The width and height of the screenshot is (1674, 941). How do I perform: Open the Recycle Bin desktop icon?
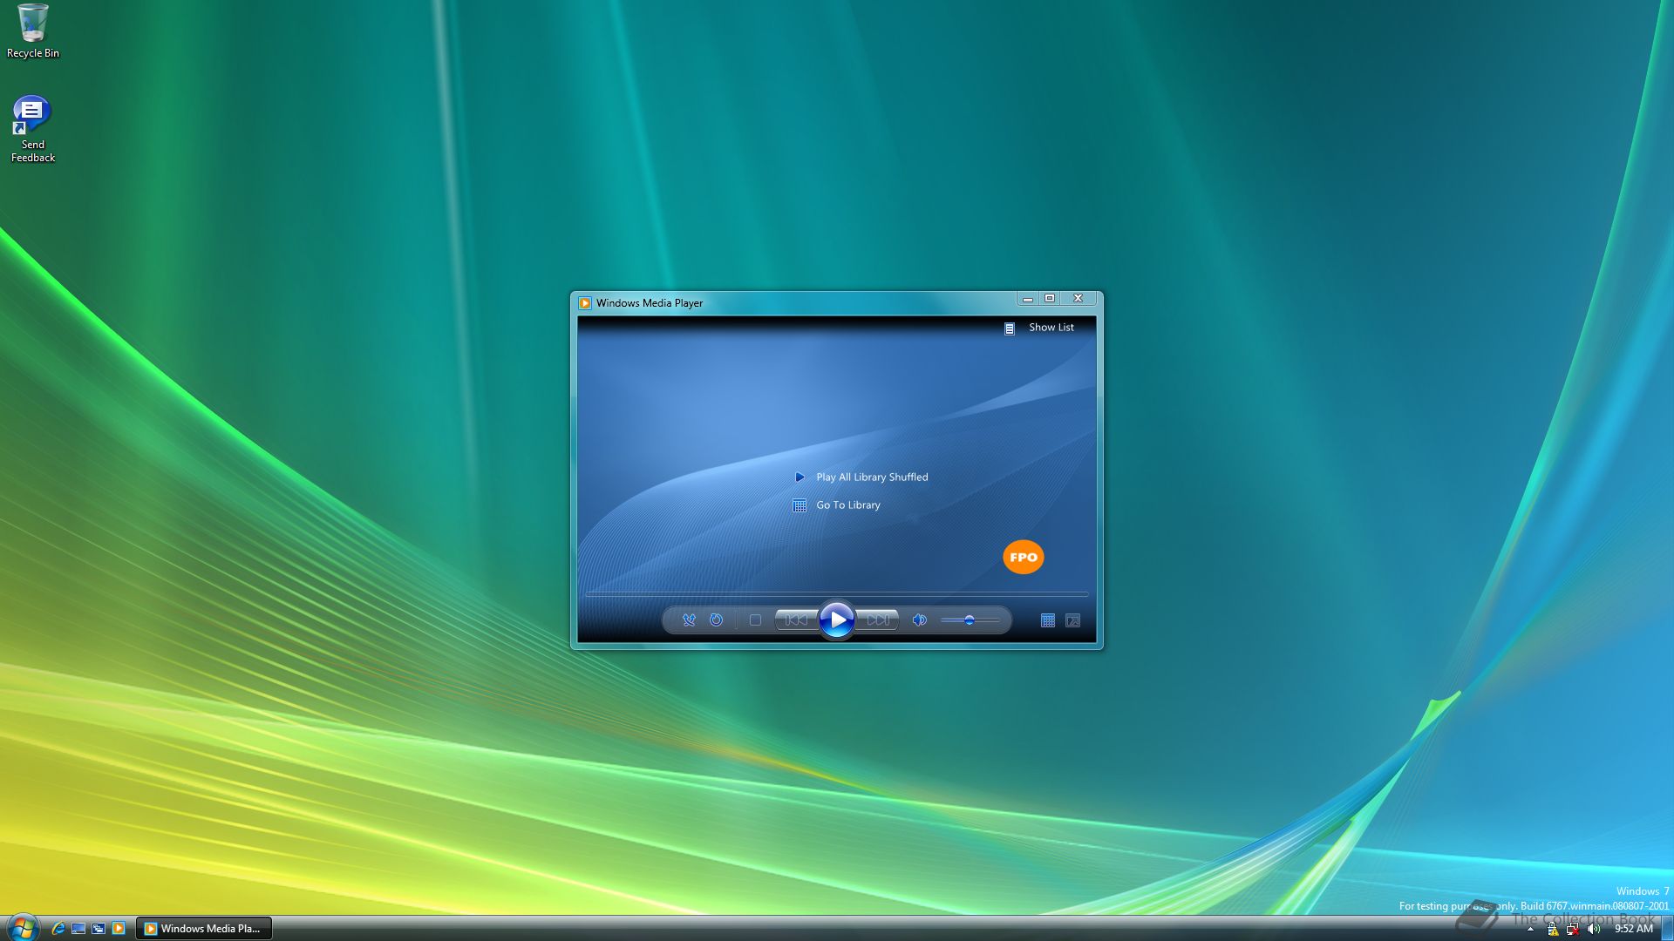pyautogui.click(x=33, y=31)
